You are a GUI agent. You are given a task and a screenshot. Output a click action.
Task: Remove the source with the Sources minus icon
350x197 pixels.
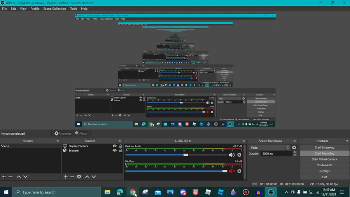pos(72,177)
